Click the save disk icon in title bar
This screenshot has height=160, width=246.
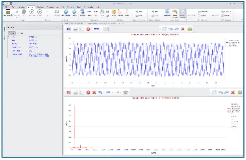click(11, 3)
